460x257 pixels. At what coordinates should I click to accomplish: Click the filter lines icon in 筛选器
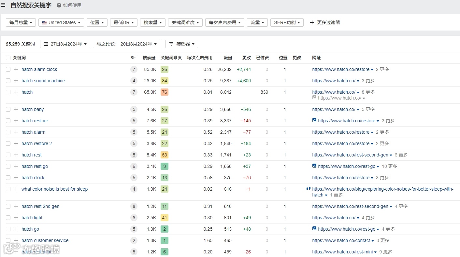coord(171,44)
